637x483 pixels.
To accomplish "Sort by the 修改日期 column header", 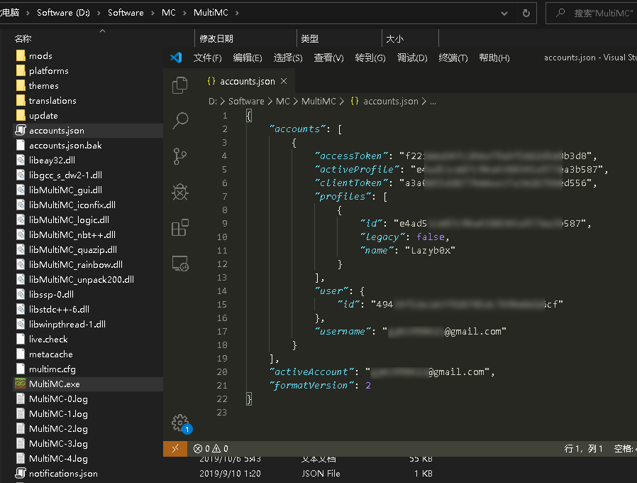I will tap(216, 38).
